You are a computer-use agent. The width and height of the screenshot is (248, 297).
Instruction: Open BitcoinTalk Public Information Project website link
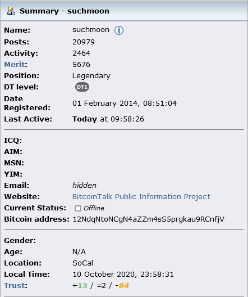141,197
